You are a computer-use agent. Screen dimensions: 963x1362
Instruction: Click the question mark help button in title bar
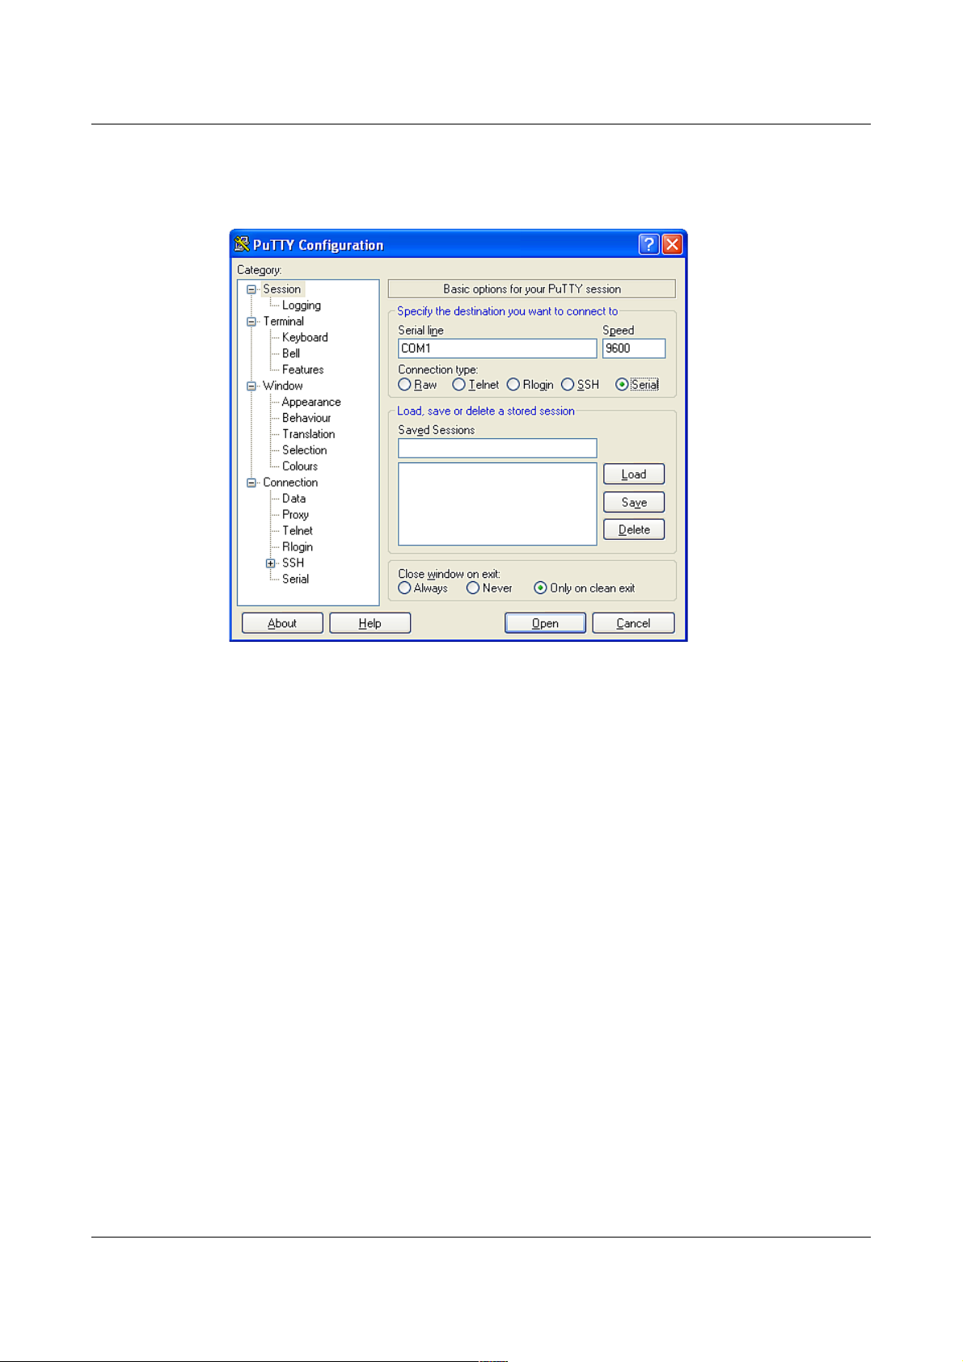click(648, 244)
